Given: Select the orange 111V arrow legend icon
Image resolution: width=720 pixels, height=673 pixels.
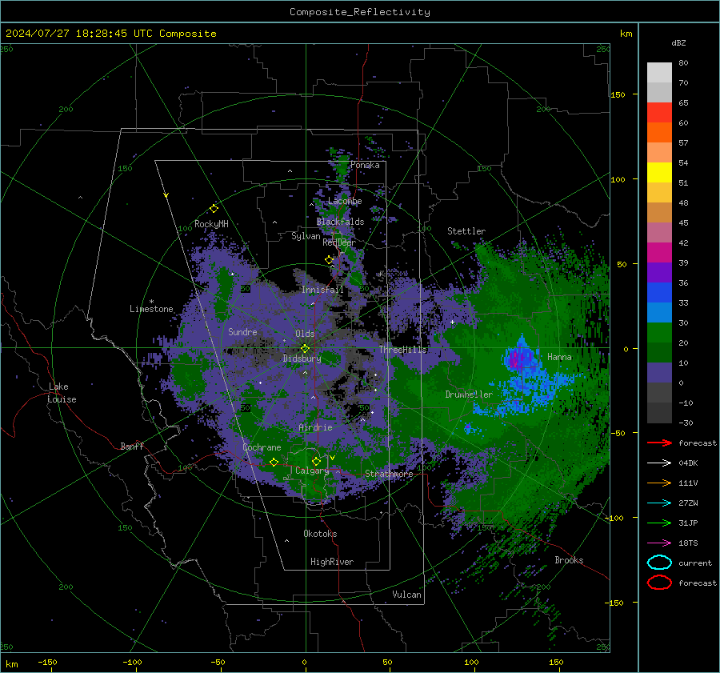Looking at the screenshot, I should tap(659, 483).
